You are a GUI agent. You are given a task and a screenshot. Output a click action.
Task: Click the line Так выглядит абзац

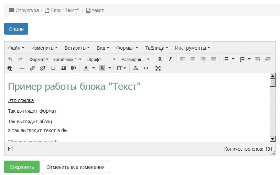pos(30,122)
